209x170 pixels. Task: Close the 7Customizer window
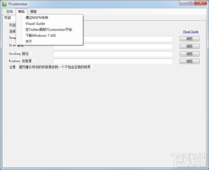click(201, 3)
